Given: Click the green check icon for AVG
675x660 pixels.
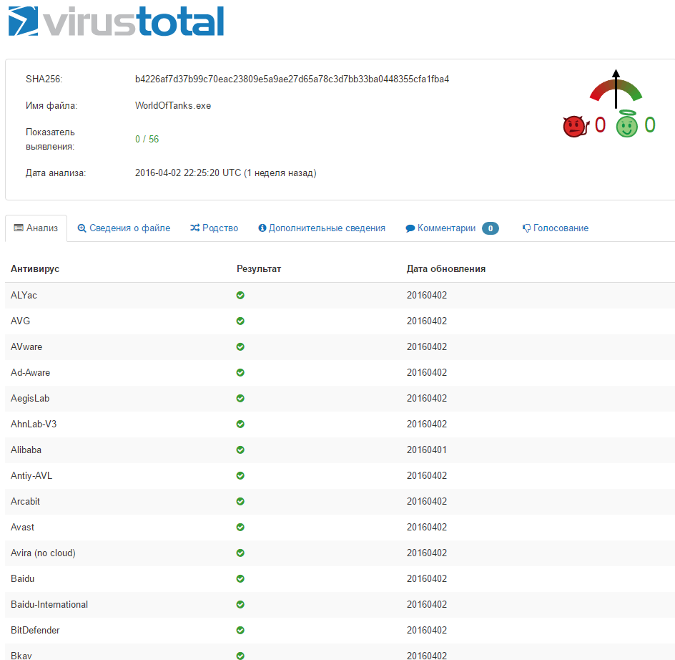Looking at the screenshot, I should pos(240,321).
